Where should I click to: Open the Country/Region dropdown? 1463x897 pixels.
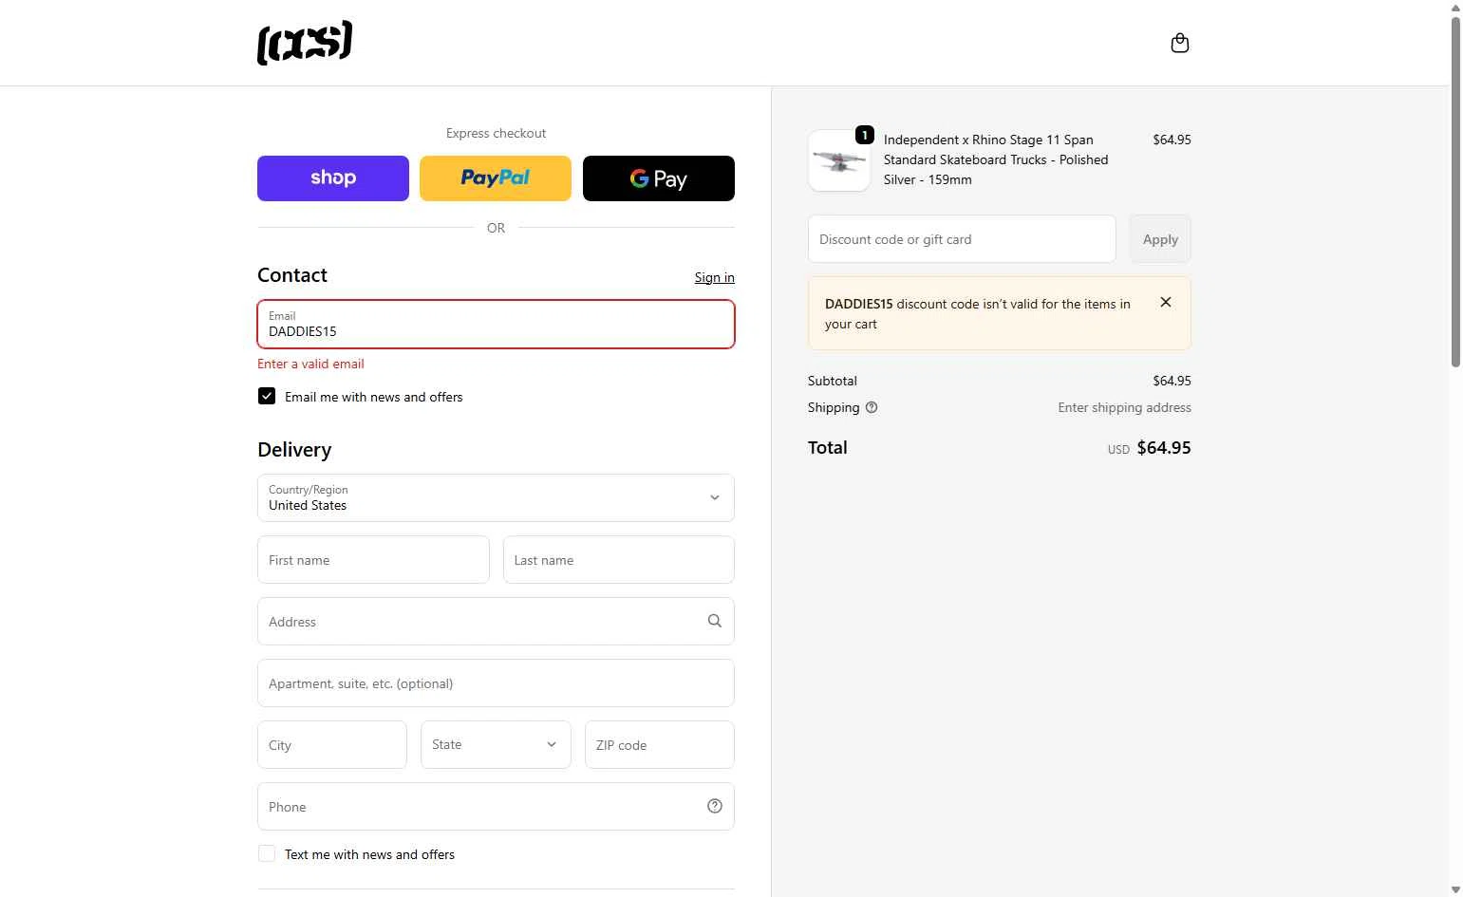[496, 497]
